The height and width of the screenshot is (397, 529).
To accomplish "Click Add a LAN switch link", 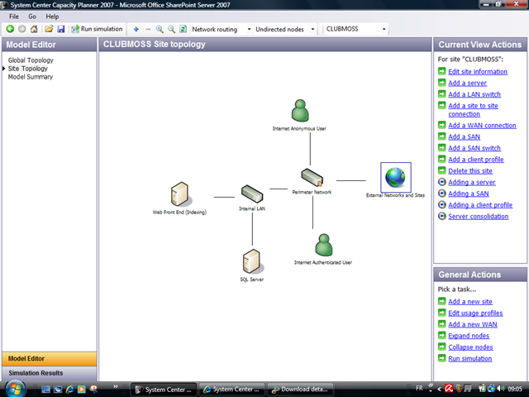I will tap(474, 94).
